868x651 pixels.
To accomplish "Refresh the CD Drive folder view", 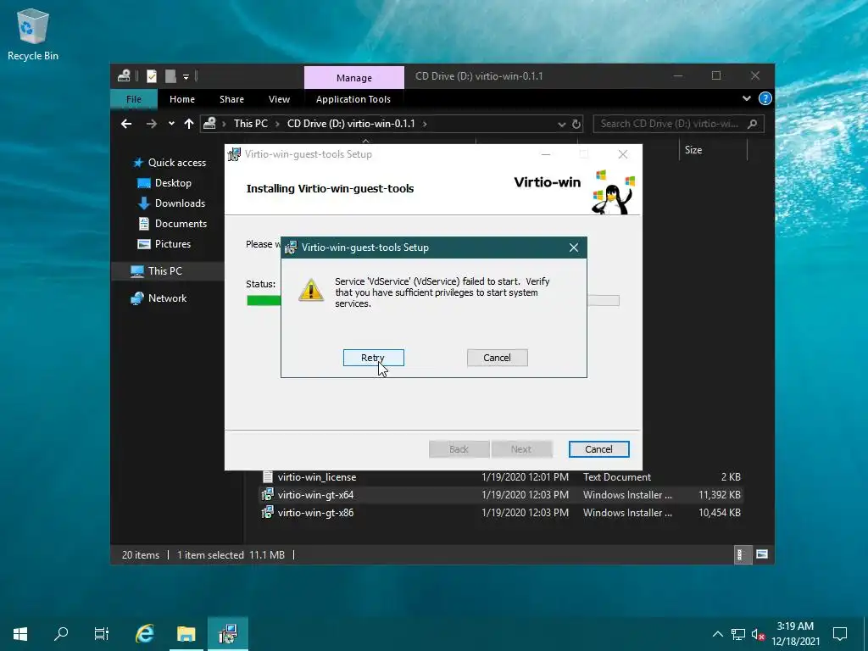I will point(576,124).
